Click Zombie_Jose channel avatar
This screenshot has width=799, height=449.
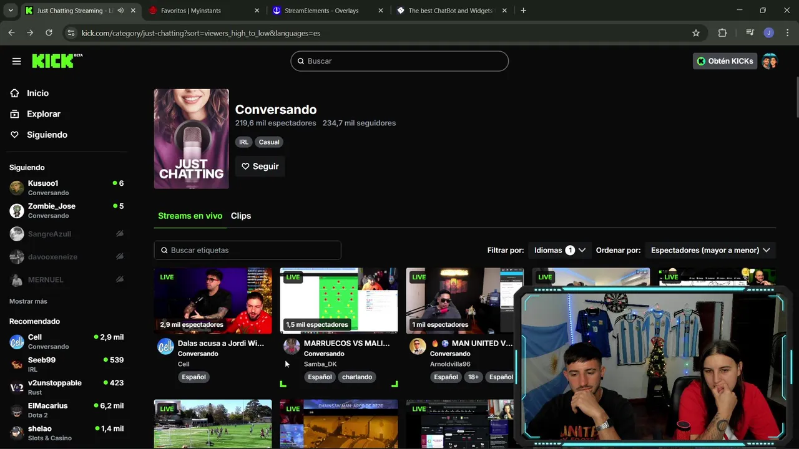[17, 211]
